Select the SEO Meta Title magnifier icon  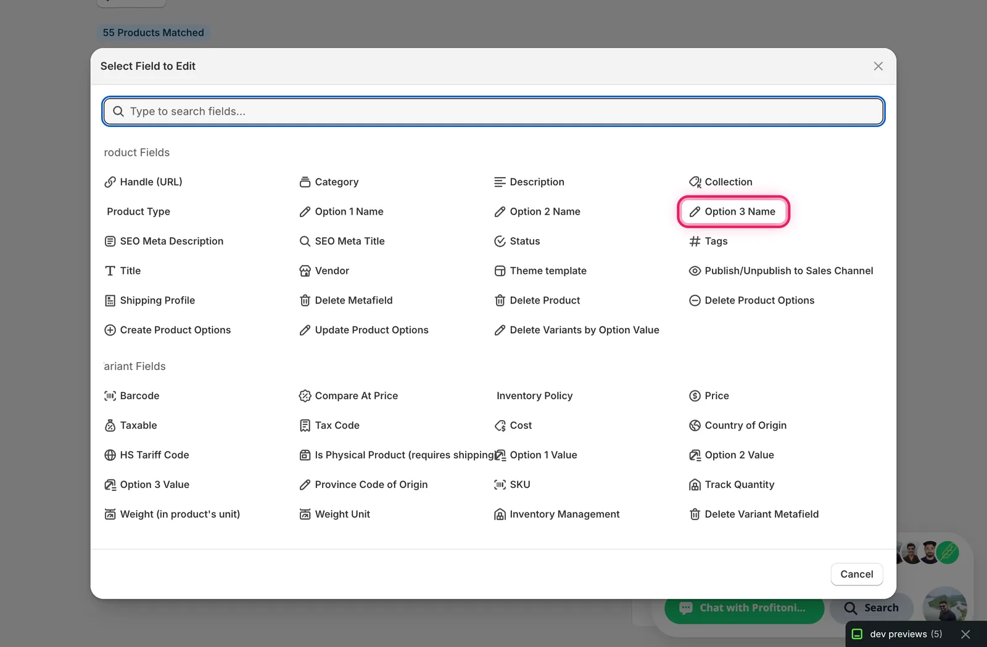305,241
